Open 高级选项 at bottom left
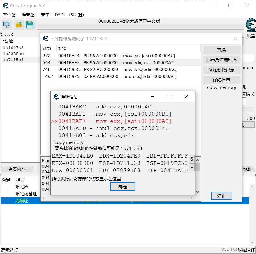This screenshot has height=254, width=256. coord(10,250)
